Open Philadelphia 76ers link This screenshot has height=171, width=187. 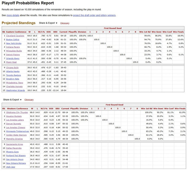point(14,83)
